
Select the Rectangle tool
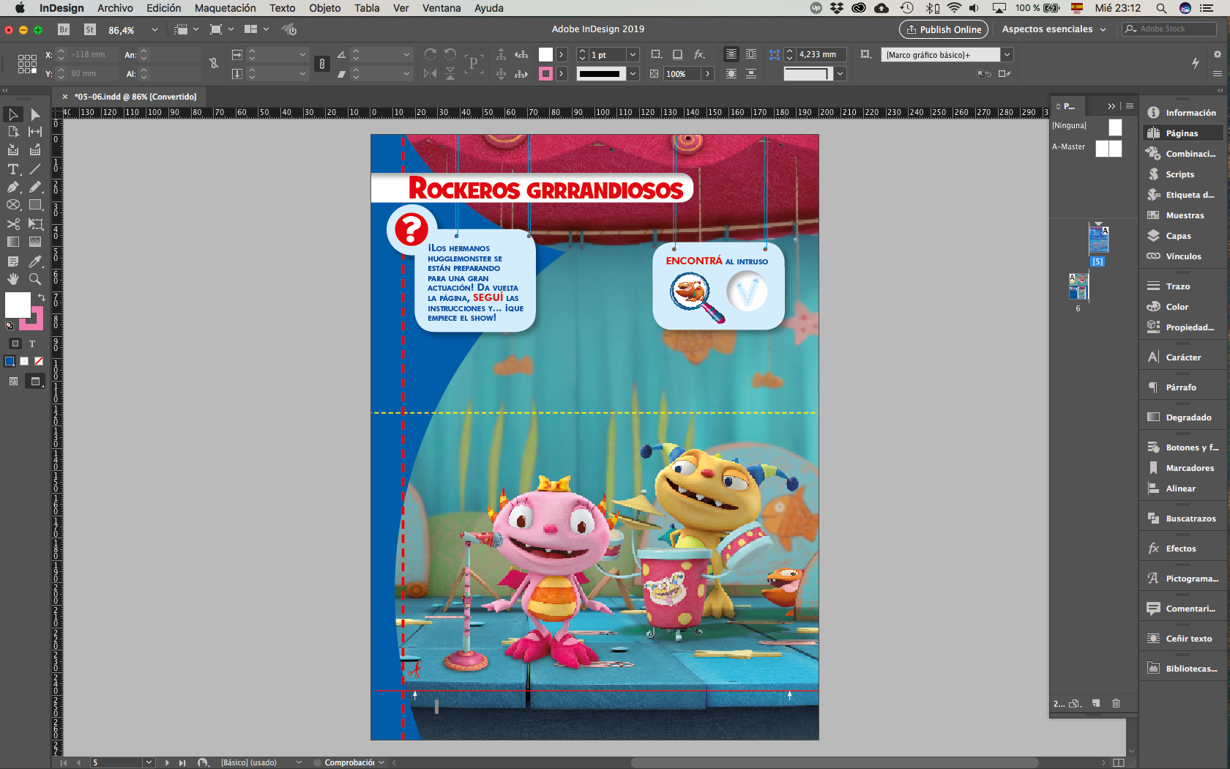coord(35,205)
